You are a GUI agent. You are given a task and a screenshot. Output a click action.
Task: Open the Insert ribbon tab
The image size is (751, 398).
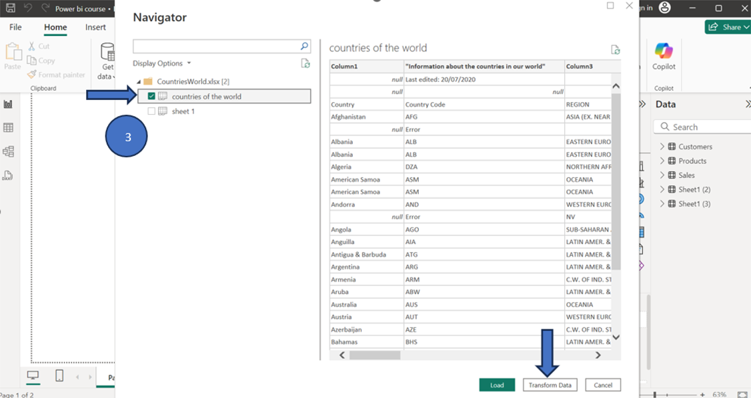pyautogui.click(x=95, y=27)
